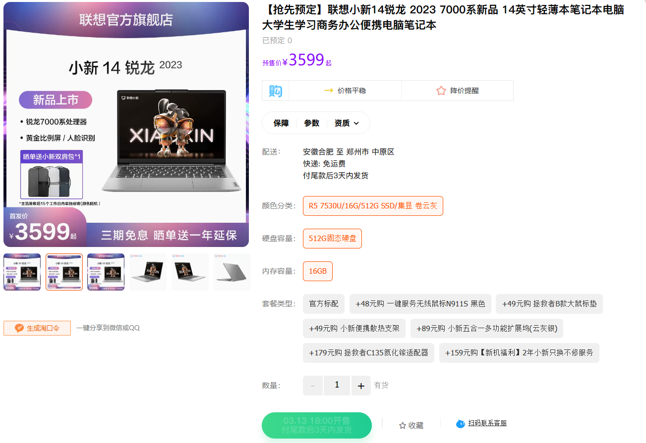
Task: Click the 有货 stock status text
Action: pos(381,385)
